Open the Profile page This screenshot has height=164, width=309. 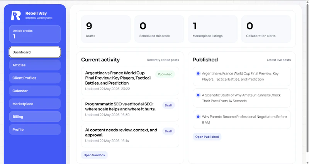[35, 130]
